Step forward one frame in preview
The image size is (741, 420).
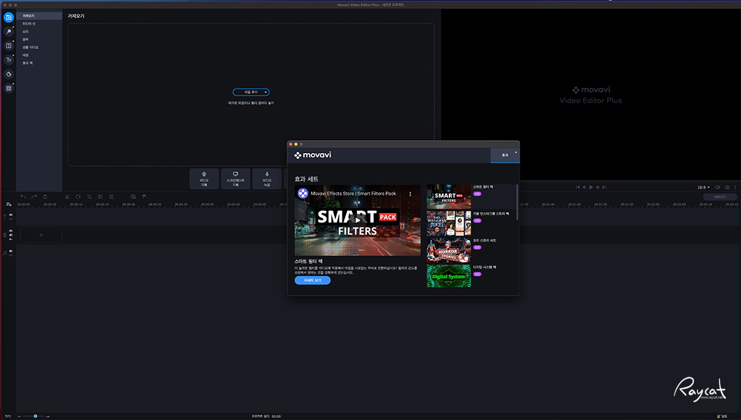[598, 187]
